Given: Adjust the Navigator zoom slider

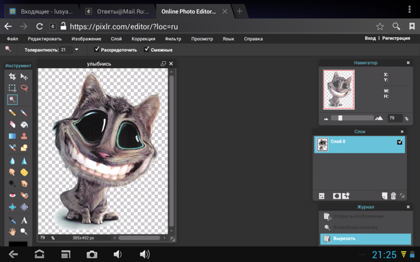Looking at the screenshot, I should point(340,118).
